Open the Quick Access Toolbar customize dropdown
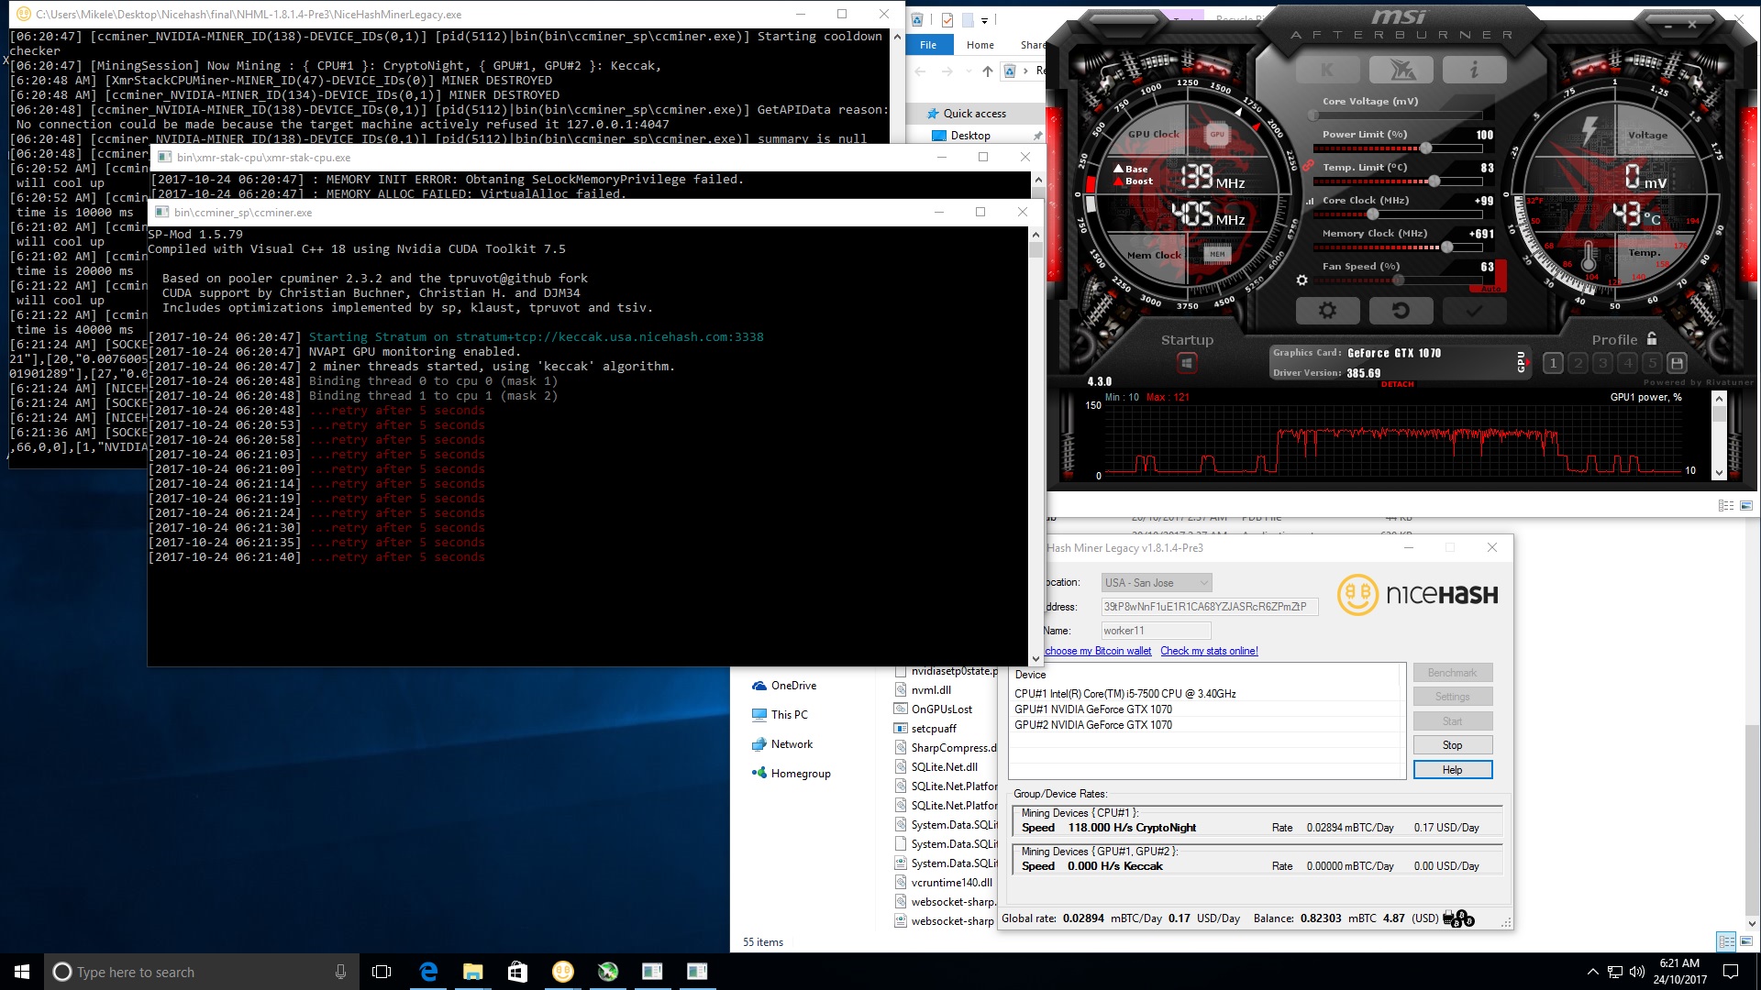This screenshot has width=1761, height=990. pyautogui.click(x=984, y=20)
